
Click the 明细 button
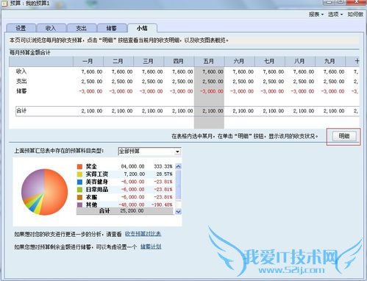[x=344, y=136]
